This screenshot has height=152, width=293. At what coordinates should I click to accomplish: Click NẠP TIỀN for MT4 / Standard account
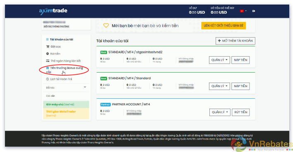pos(240,86)
